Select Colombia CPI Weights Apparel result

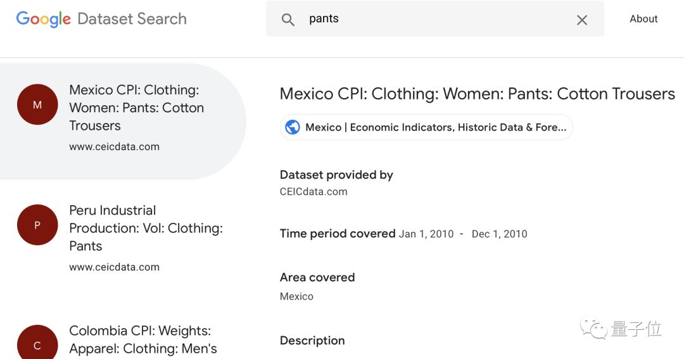point(143,340)
